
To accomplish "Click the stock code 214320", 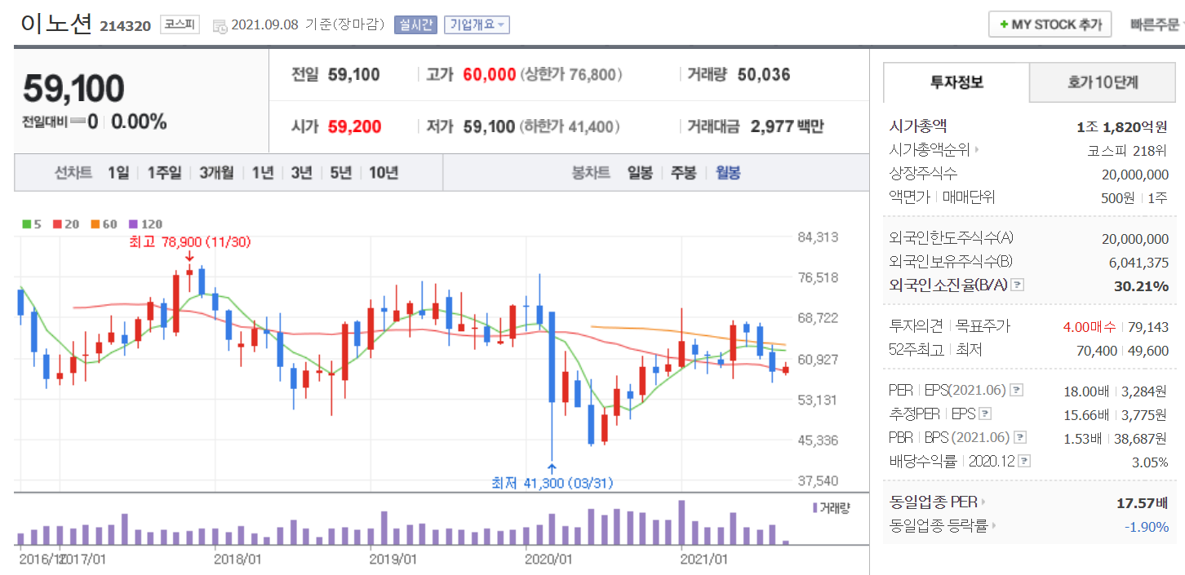I will tap(126, 26).
